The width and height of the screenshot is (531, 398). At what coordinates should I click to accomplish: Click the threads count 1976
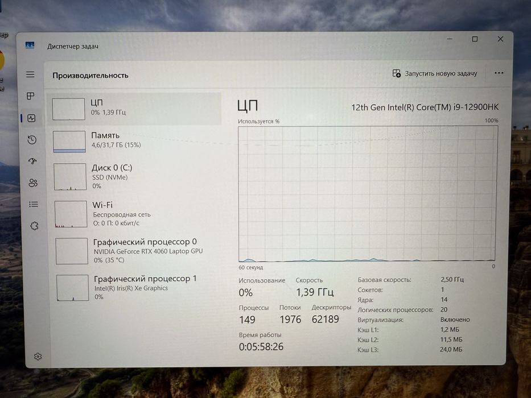coord(290,319)
